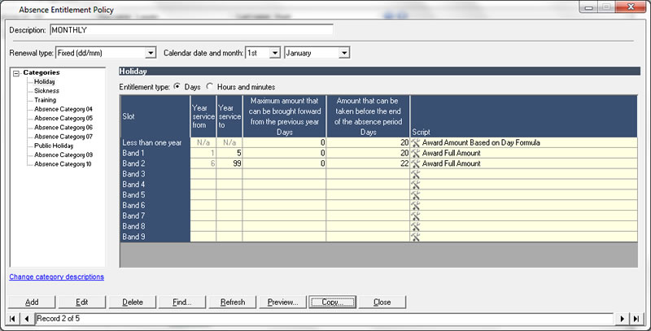Screen dimensions: 651x331
Task: Click script tool icon in Band 2 row
Action: (x=415, y=163)
